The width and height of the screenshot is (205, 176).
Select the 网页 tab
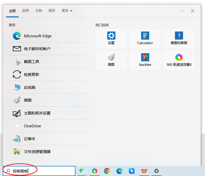point(52,11)
